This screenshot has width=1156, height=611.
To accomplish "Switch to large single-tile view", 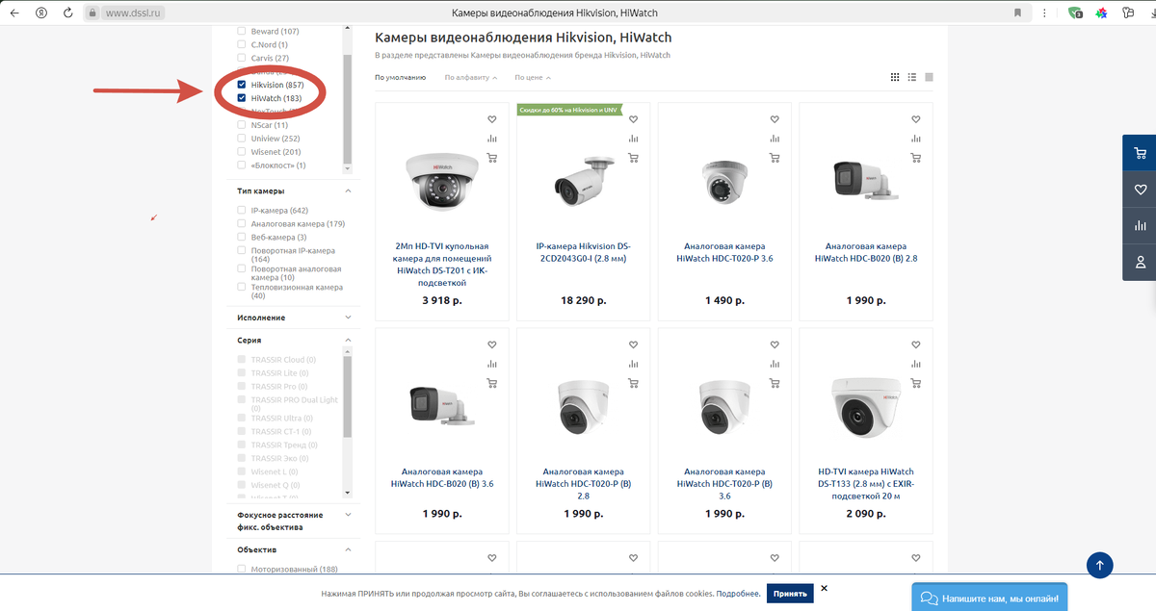I will [929, 77].
